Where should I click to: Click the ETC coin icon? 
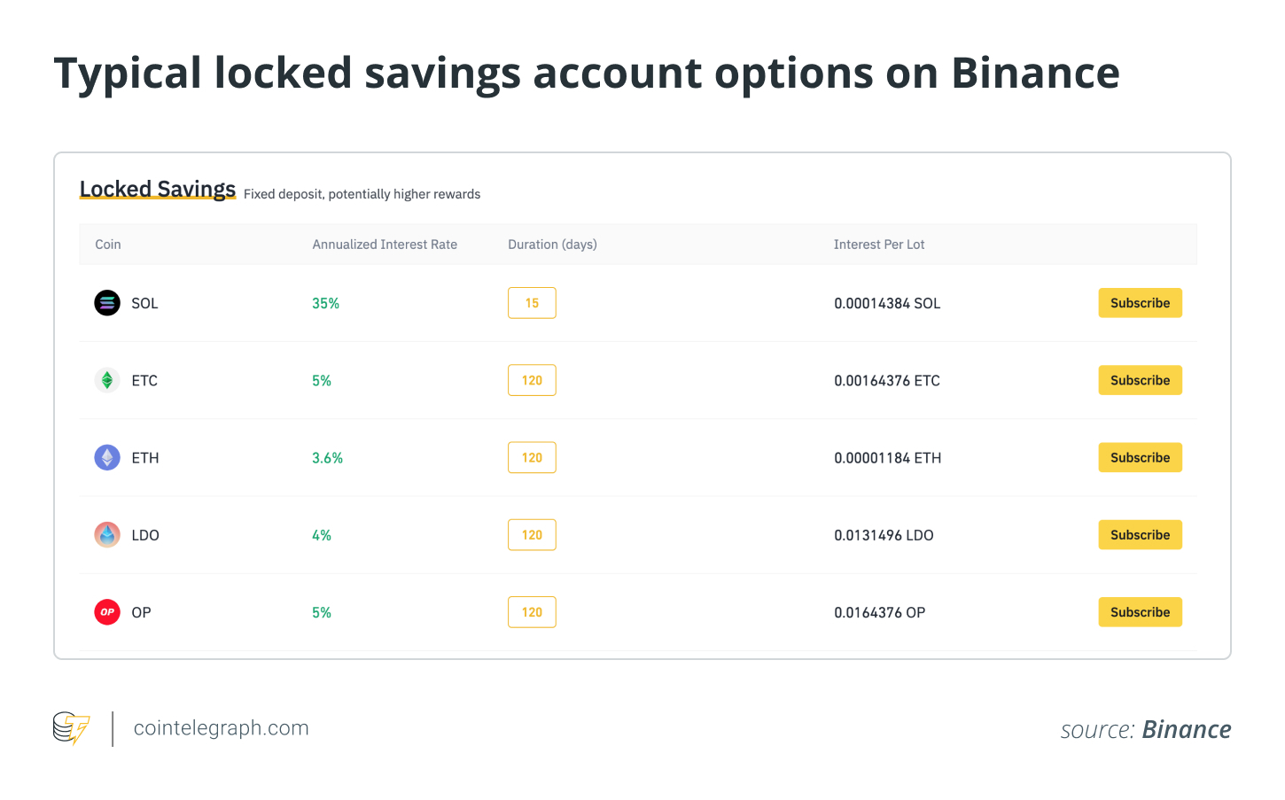click(x=107, y=380)
